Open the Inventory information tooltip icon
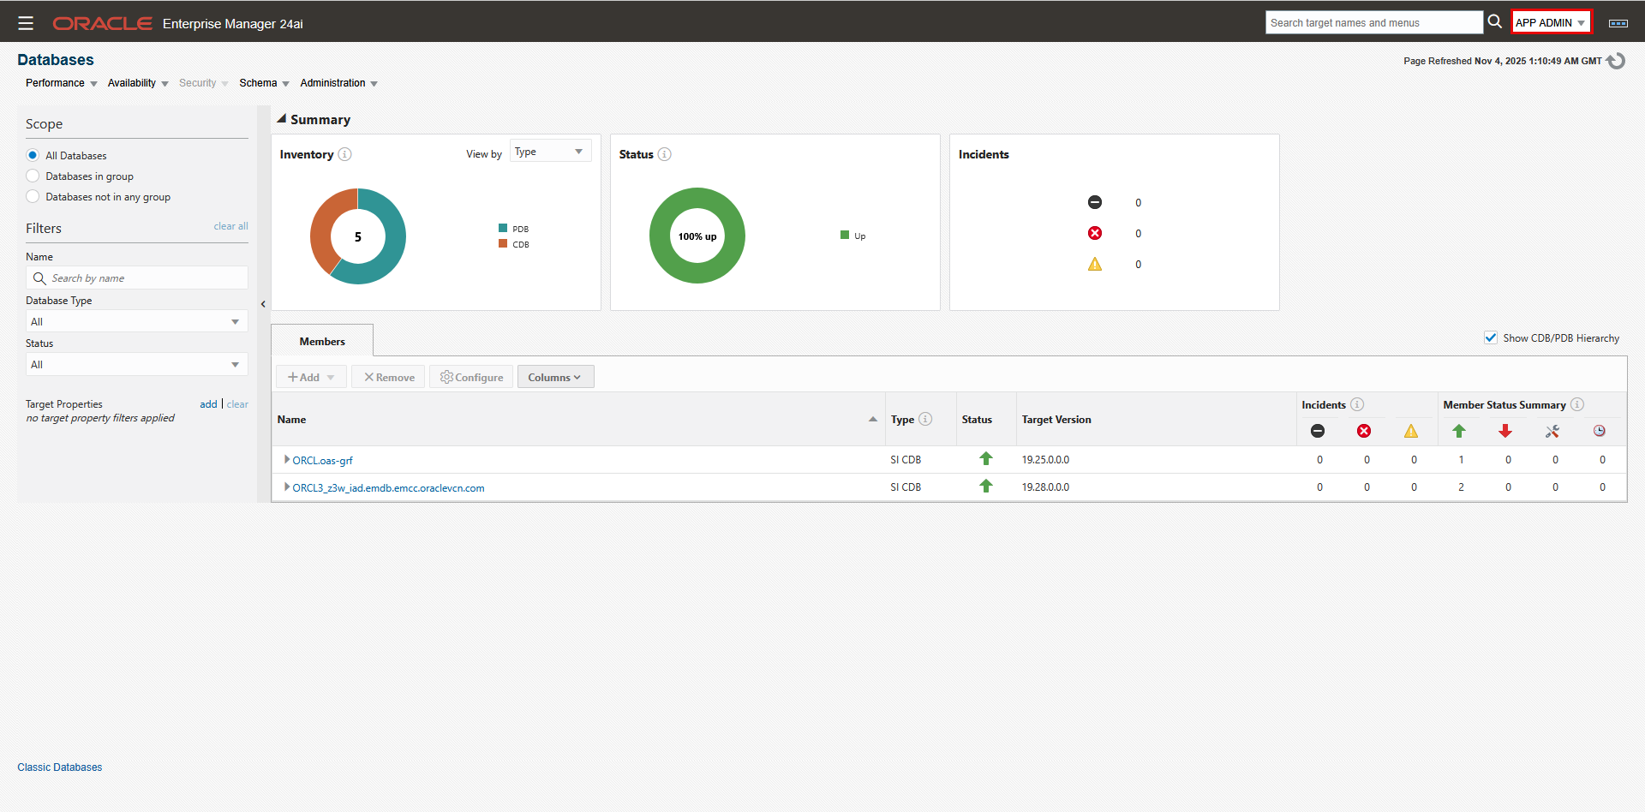 345,154
